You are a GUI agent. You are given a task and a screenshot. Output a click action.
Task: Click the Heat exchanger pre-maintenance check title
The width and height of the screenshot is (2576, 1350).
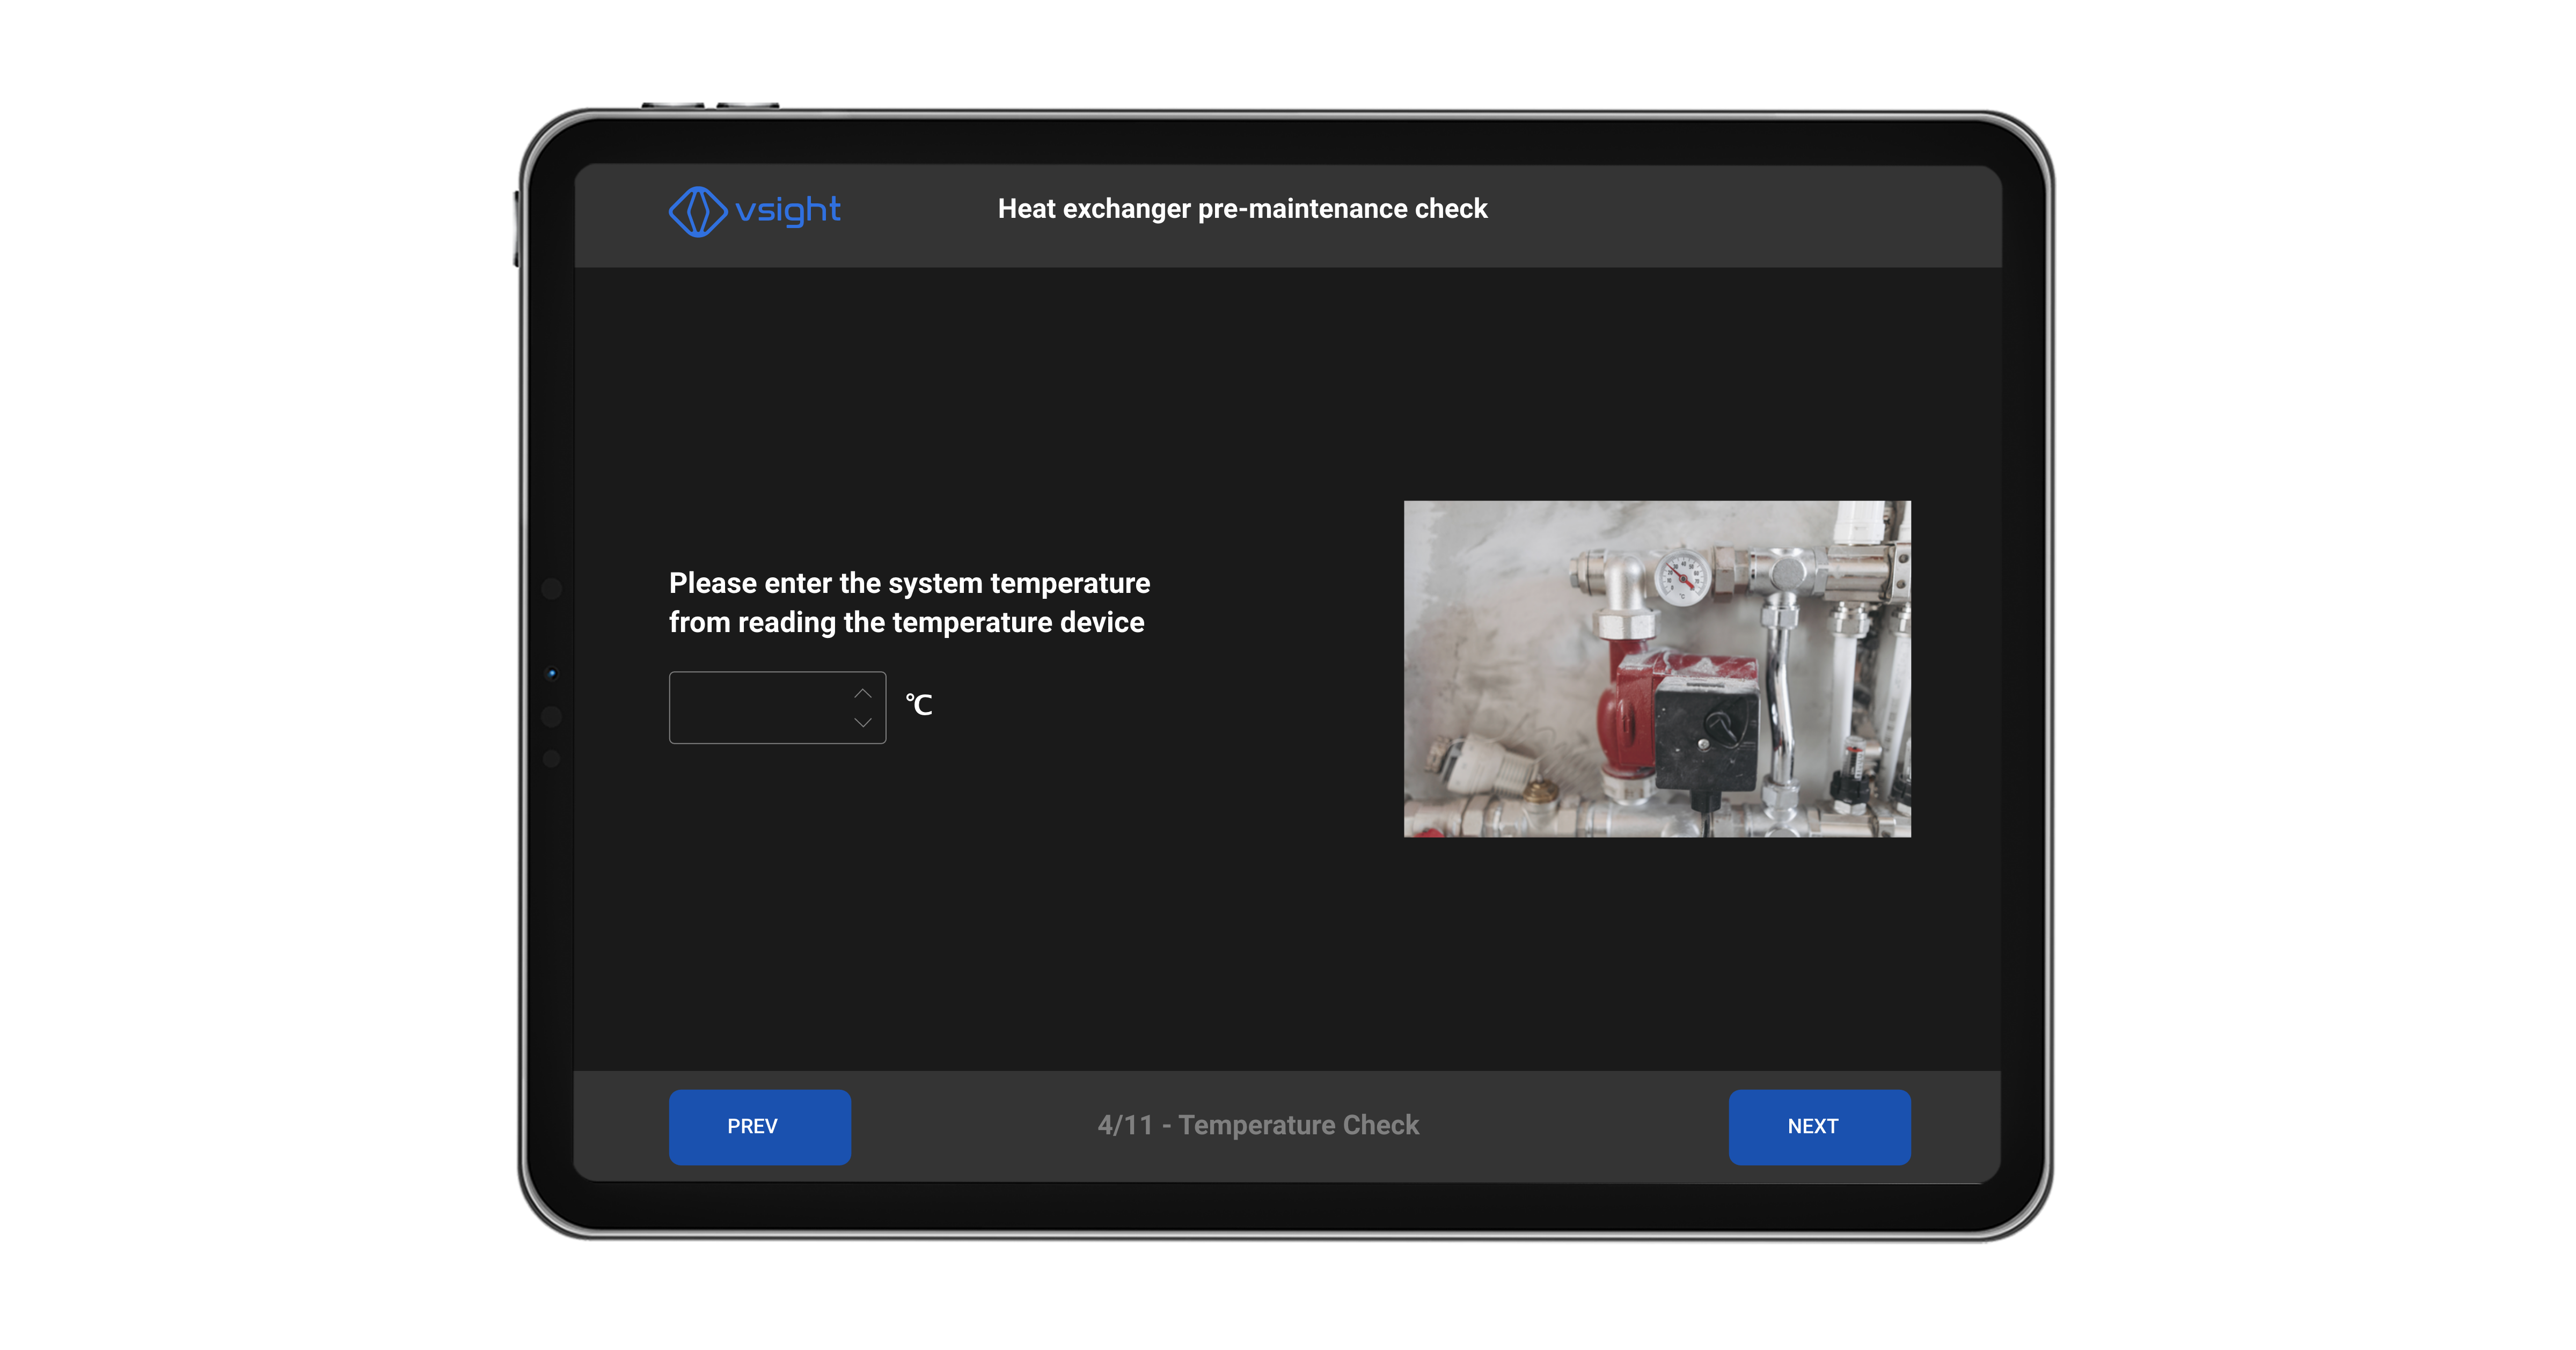pos(1243,209)
